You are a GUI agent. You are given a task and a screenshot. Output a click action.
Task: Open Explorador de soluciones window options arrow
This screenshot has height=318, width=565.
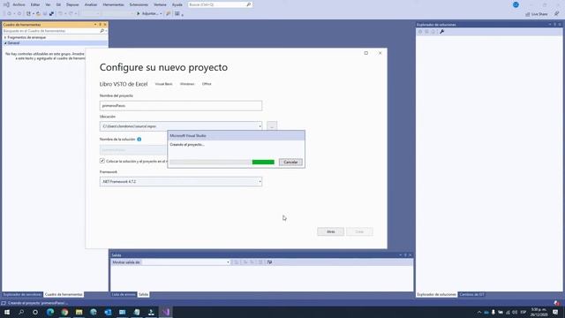coord(550,25)
